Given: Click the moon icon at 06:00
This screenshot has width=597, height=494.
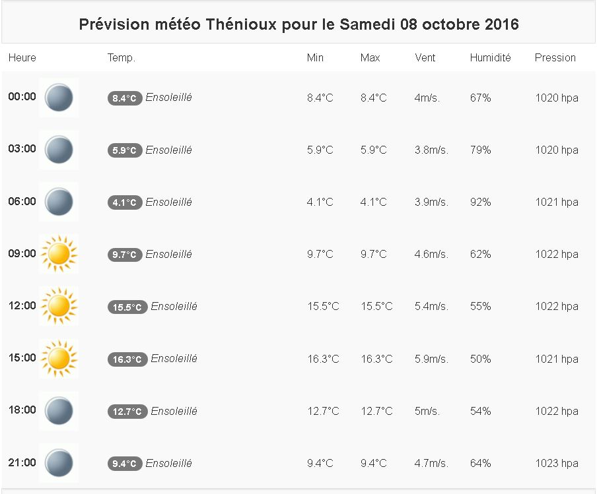Looking at the screenshot, I should (59, 202).
